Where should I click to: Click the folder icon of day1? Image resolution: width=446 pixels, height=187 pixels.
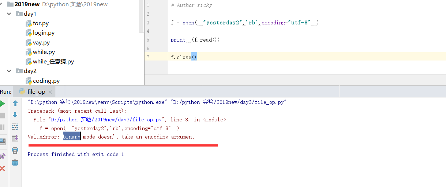(19, 14)
